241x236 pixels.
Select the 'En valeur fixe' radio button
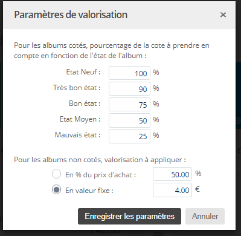(x=56, y=189)
